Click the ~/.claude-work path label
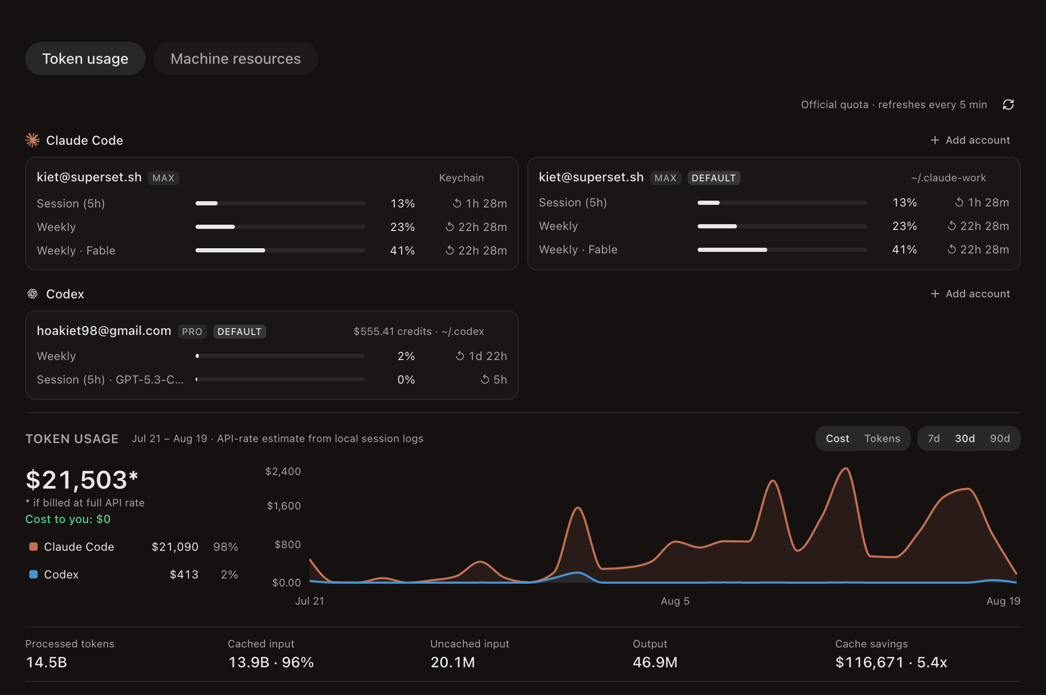Image resolution: width=1046 pixels, height=695 pixels. [x=948, y=178]
